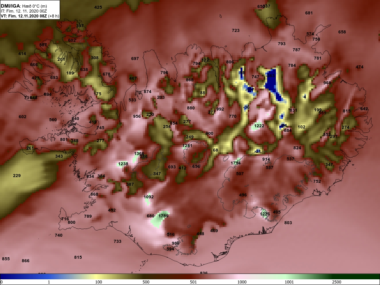Click the map value 507
Viewport: 380px width, 285px height.
[240, 174]
